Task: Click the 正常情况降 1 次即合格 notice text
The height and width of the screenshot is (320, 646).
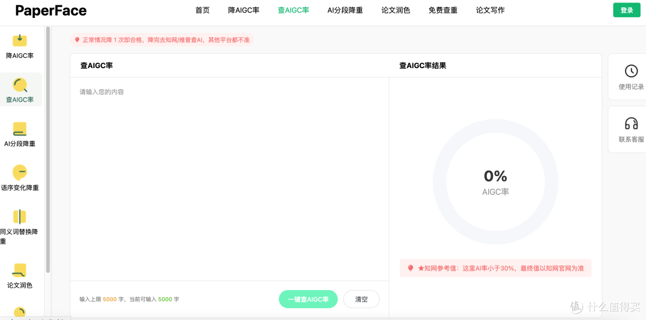Action: click(x=166, y=40)
